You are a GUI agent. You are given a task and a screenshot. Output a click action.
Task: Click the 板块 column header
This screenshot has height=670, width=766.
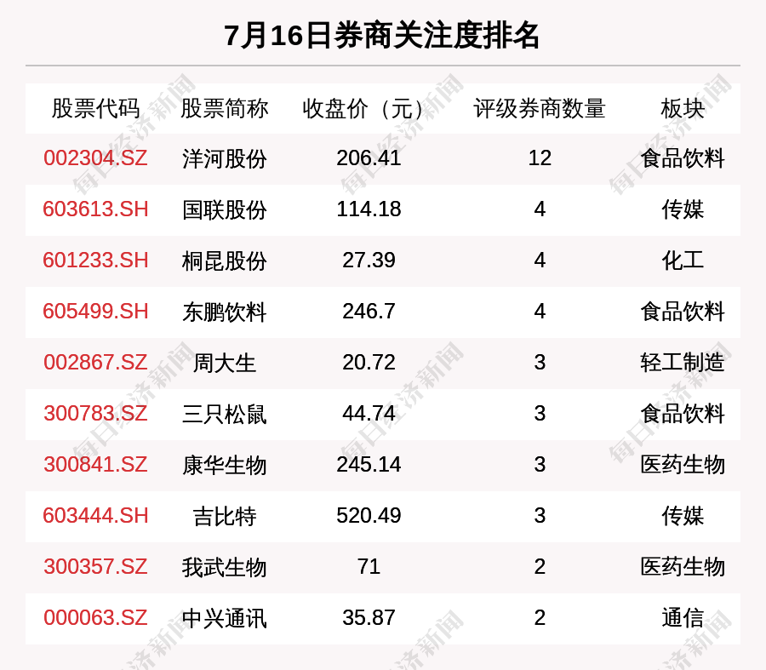[683, 108]
